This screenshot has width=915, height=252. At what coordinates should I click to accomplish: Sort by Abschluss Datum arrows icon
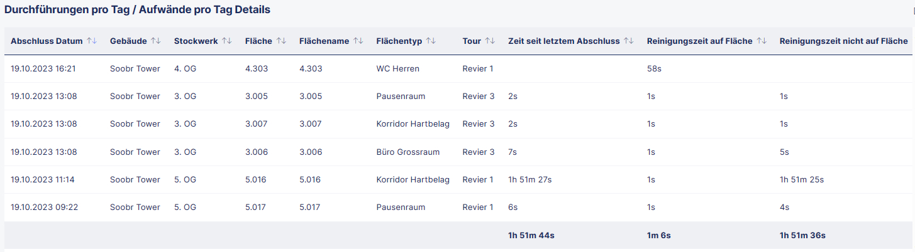(x=92, y=41)
